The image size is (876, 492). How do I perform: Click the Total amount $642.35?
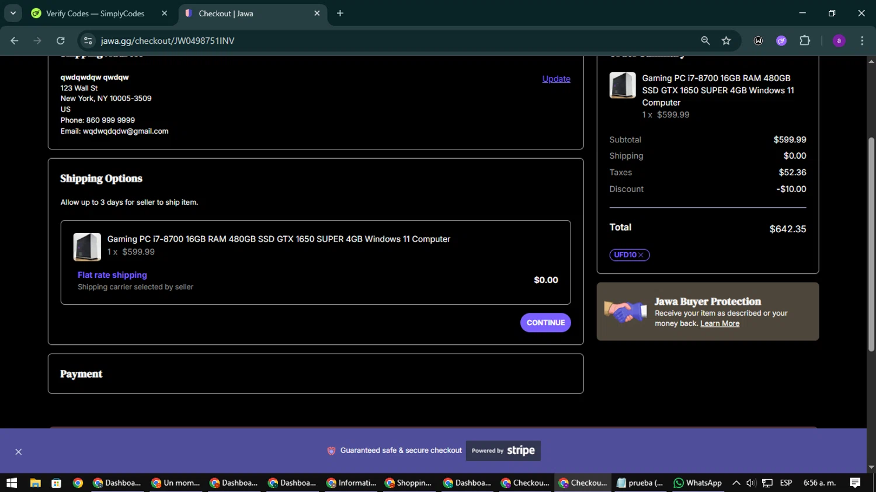pyautogui.click(x=787, y=229)
